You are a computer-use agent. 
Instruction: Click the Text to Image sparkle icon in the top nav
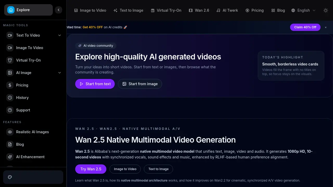116,10
